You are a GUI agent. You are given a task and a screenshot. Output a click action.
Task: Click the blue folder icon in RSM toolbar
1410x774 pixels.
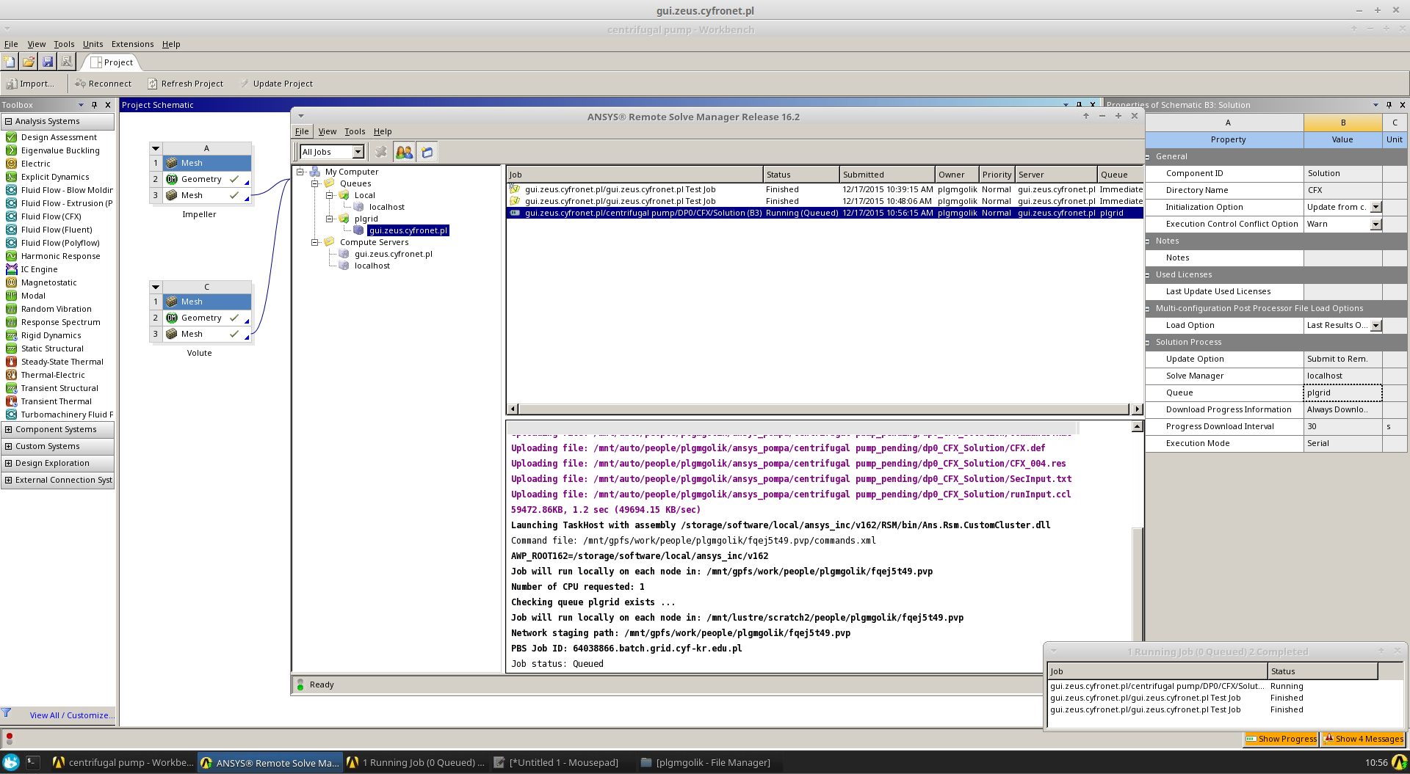click(427, 152)
